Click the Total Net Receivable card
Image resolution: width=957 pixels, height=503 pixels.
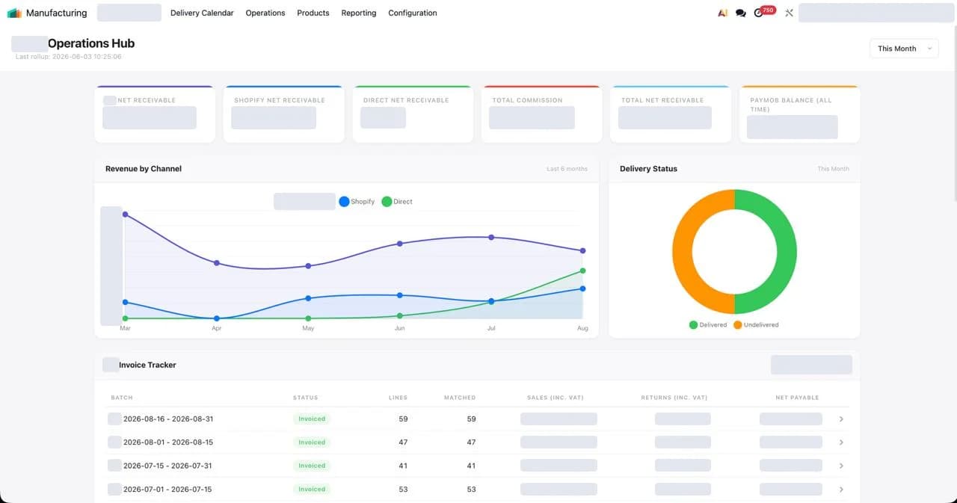coord(671,114)
